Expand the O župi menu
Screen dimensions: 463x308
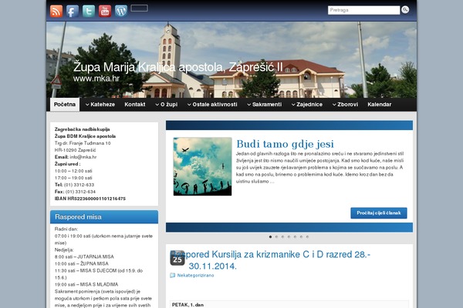[x=166, y=105]
